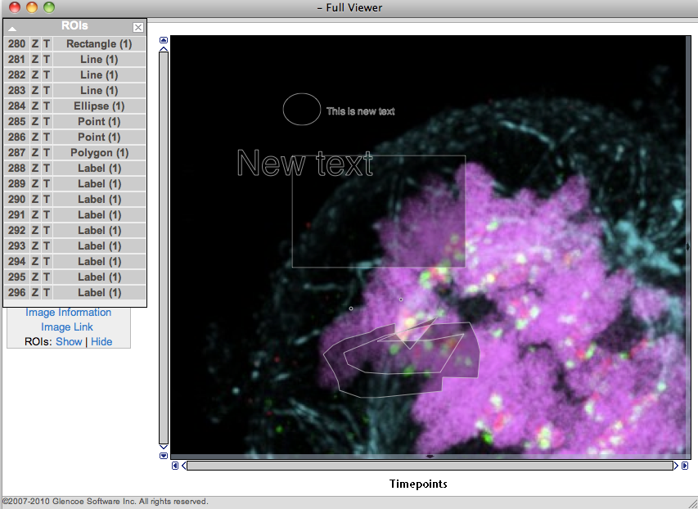This screenshot has height=509, width=698.
Task: Select ROI 296 Label (1)
Action: point(99,293)
